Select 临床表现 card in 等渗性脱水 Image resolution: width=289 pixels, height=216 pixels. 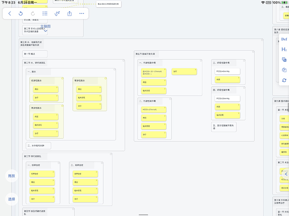(x=89, y=98)
